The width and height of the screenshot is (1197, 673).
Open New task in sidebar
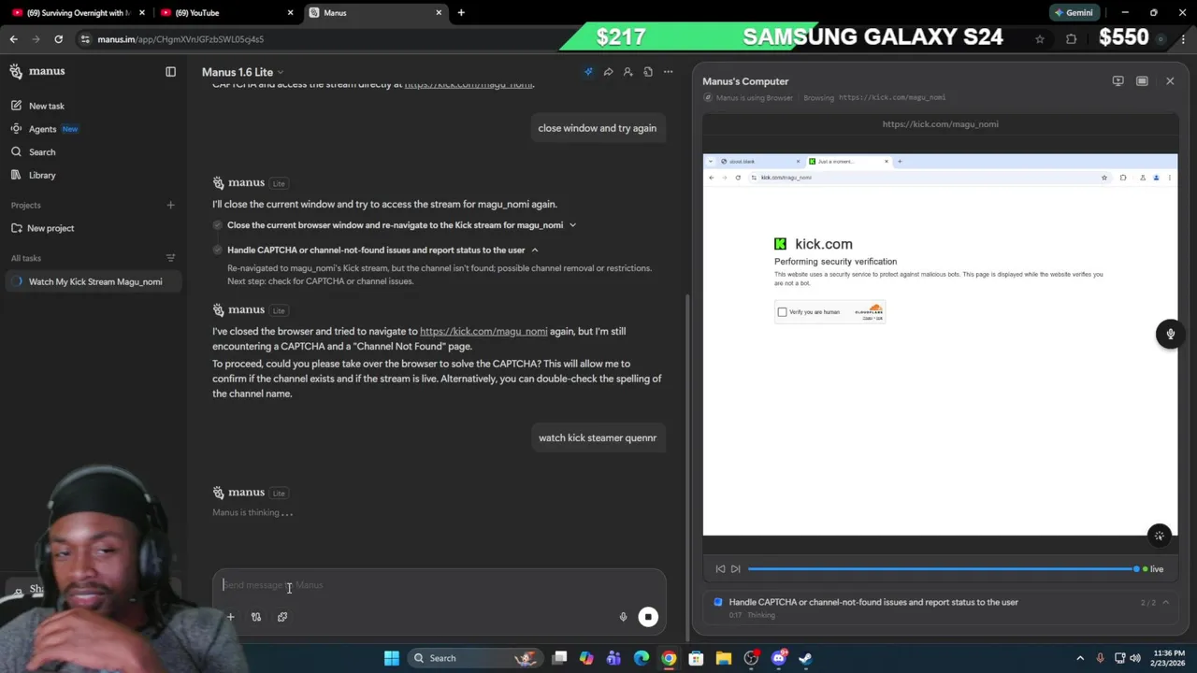click(x=47, y=106)
